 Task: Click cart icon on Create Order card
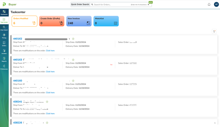(61, 23)
